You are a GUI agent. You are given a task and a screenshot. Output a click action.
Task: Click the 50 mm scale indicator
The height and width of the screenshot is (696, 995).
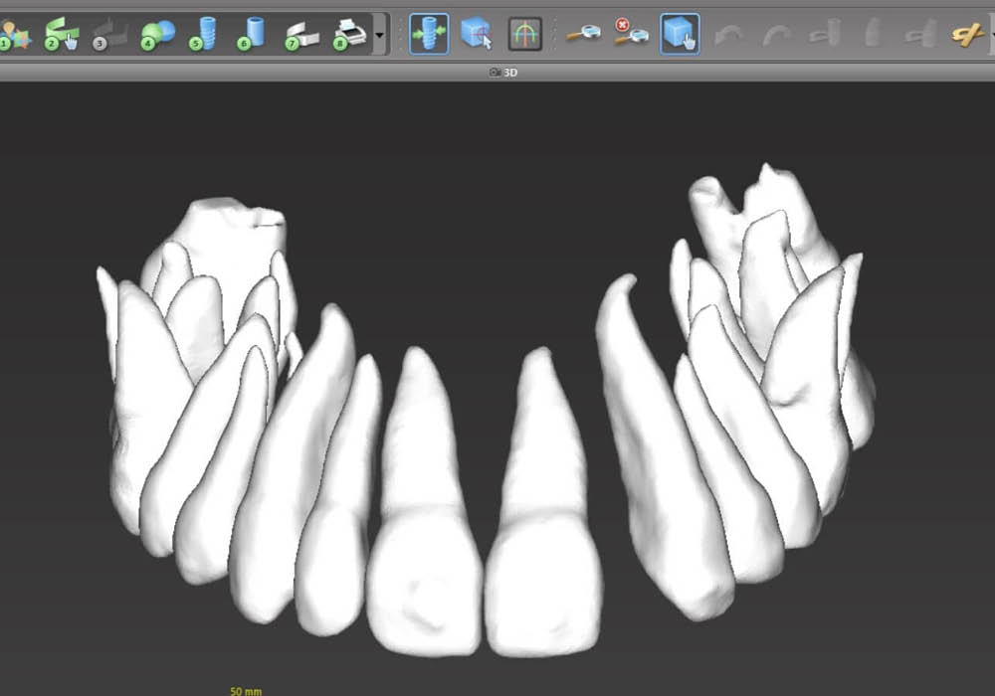coord(244,689)
